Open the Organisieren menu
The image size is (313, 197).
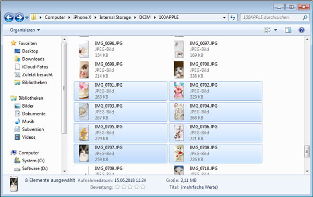coord(25,30)
